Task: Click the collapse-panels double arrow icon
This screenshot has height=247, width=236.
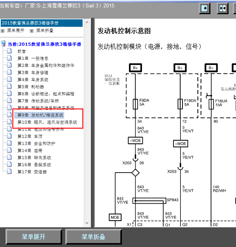Action: coord(223,8)
